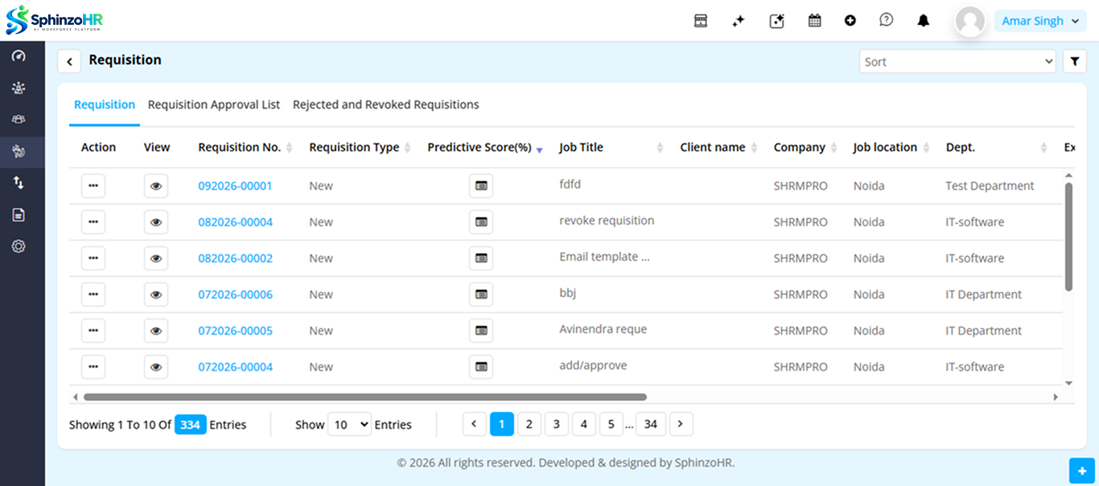The image size is (1099, 486).
Task: Open the Amar Singh user menu
Action: pos(1041,21)
